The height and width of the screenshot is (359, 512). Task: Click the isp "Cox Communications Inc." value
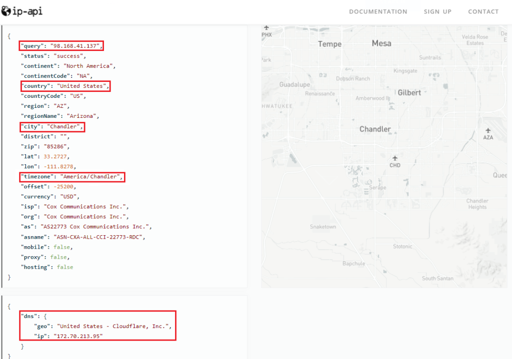coord(84,207)
